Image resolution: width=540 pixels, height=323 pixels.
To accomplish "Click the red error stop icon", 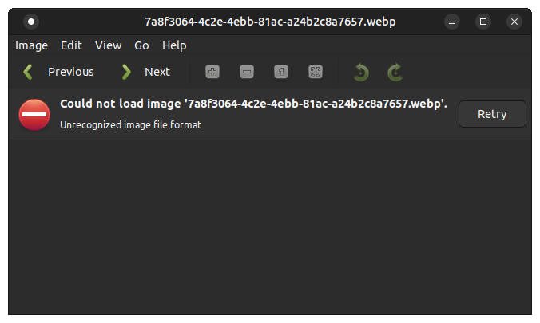I will [34, 115].
